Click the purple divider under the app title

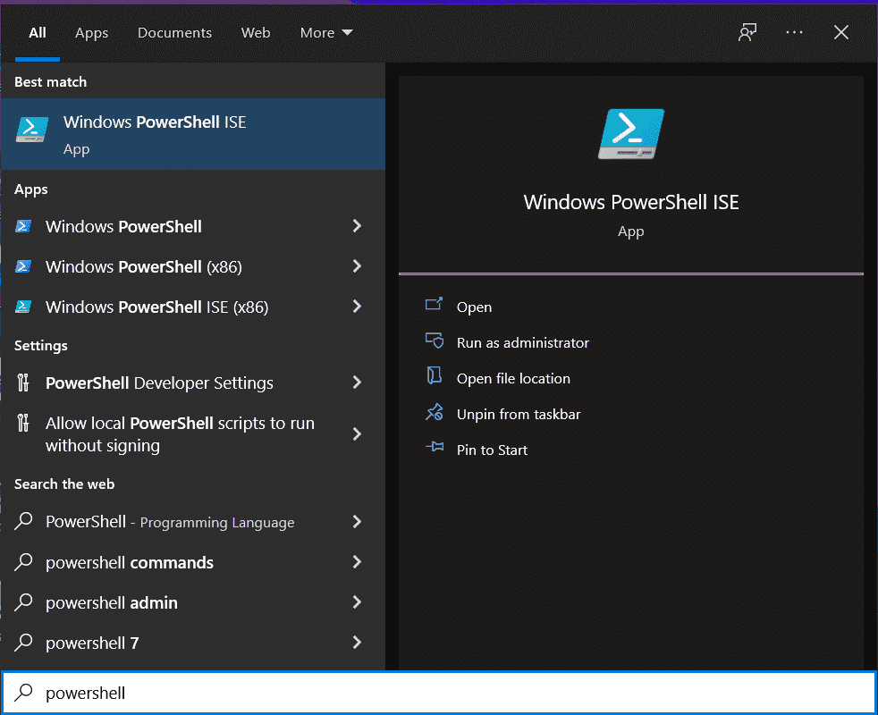[x=630, y=273]
